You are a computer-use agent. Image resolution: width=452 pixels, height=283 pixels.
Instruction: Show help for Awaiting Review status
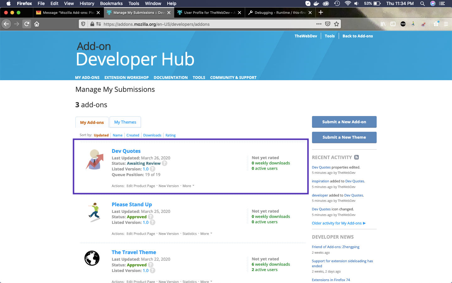(164, 163)
